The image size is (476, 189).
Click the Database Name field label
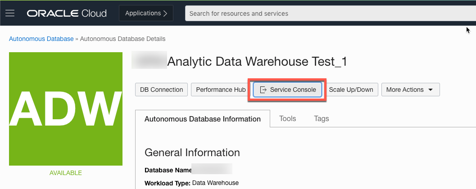(x=168, y=170)
